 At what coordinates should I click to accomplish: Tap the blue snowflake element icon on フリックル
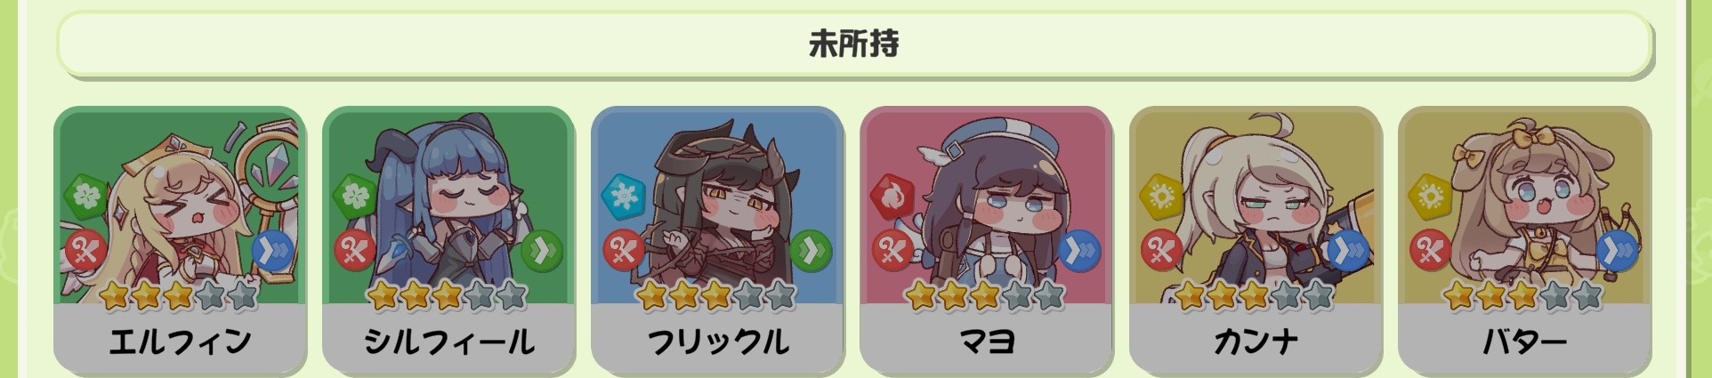tap(624, 196)
